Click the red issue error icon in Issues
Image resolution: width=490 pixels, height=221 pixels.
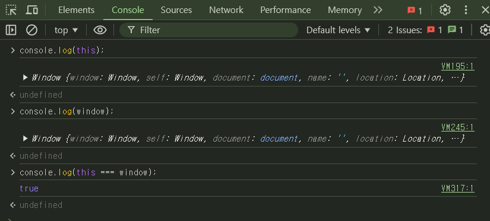pos(431,30)
